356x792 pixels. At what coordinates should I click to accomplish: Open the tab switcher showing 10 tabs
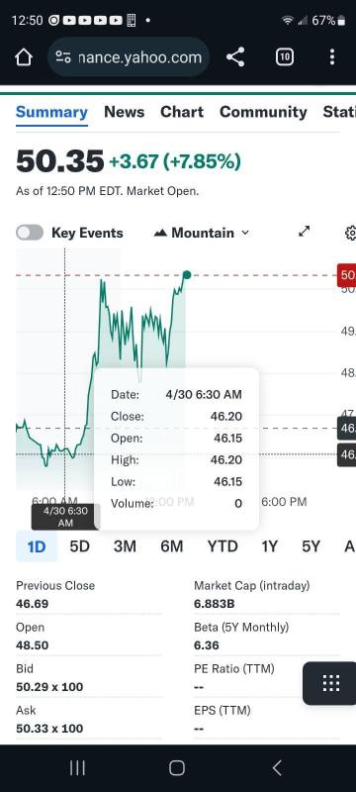pyautogui.click(x=285, y=57)
